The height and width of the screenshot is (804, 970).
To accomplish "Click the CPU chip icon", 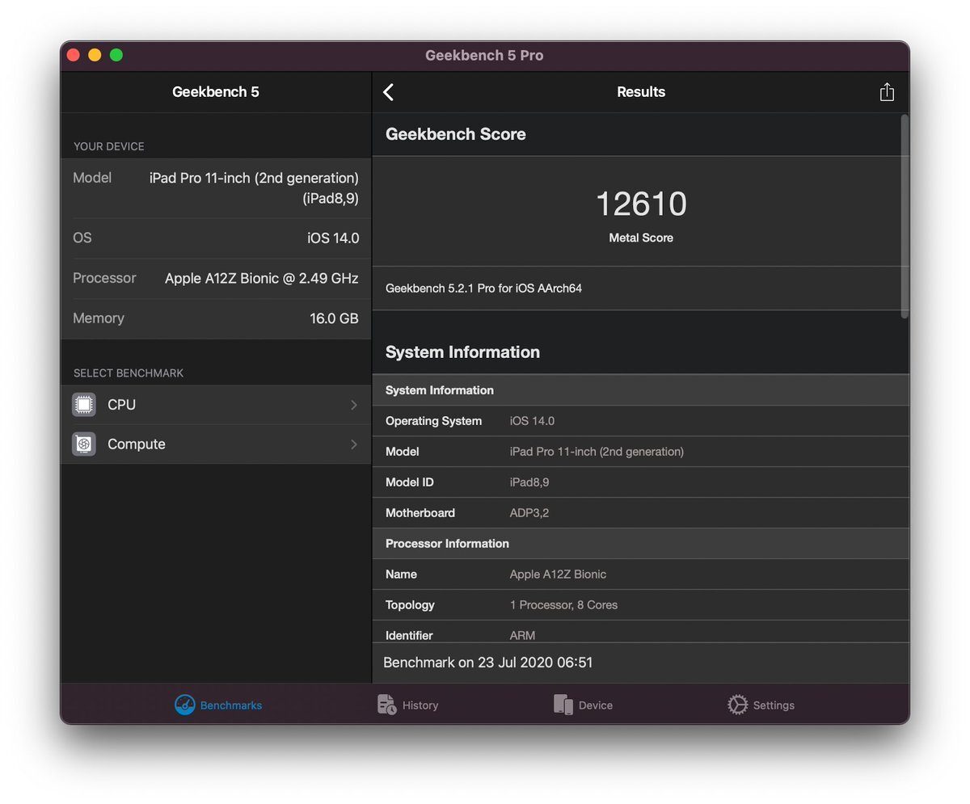I will coord(84,405).
